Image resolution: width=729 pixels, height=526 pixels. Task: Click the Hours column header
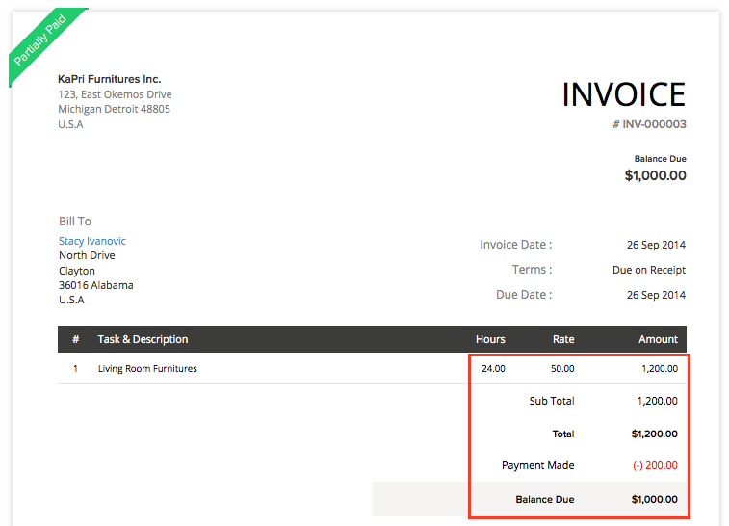(x=490, y=339)
